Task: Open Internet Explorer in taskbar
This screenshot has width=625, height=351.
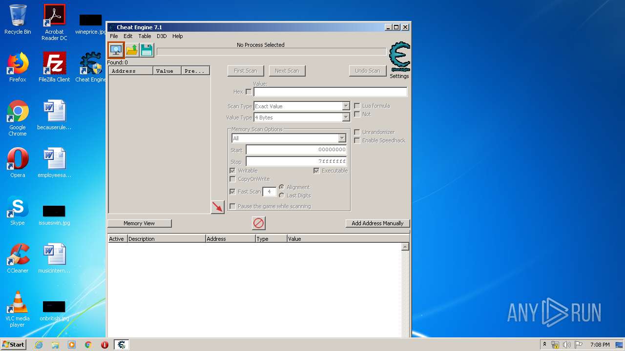Action: point(39,345)
